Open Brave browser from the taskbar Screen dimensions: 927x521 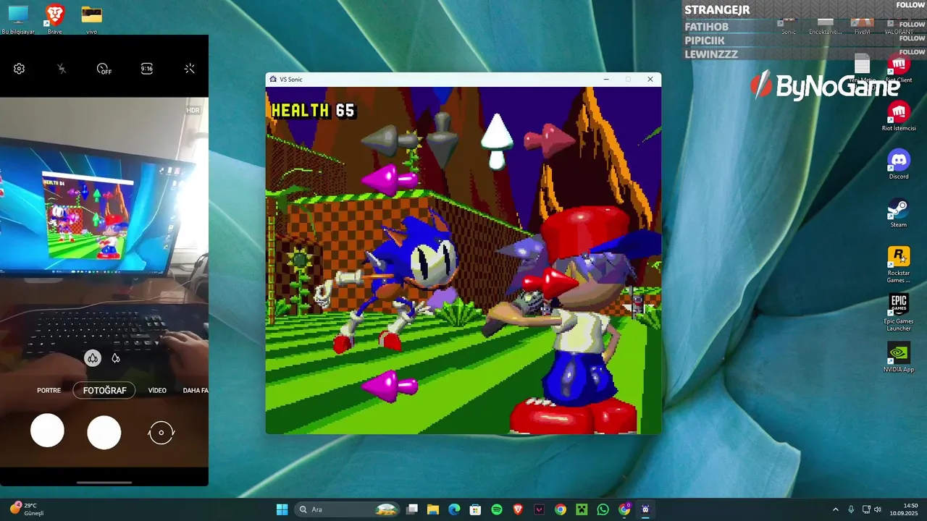click(x=518, y=509)
